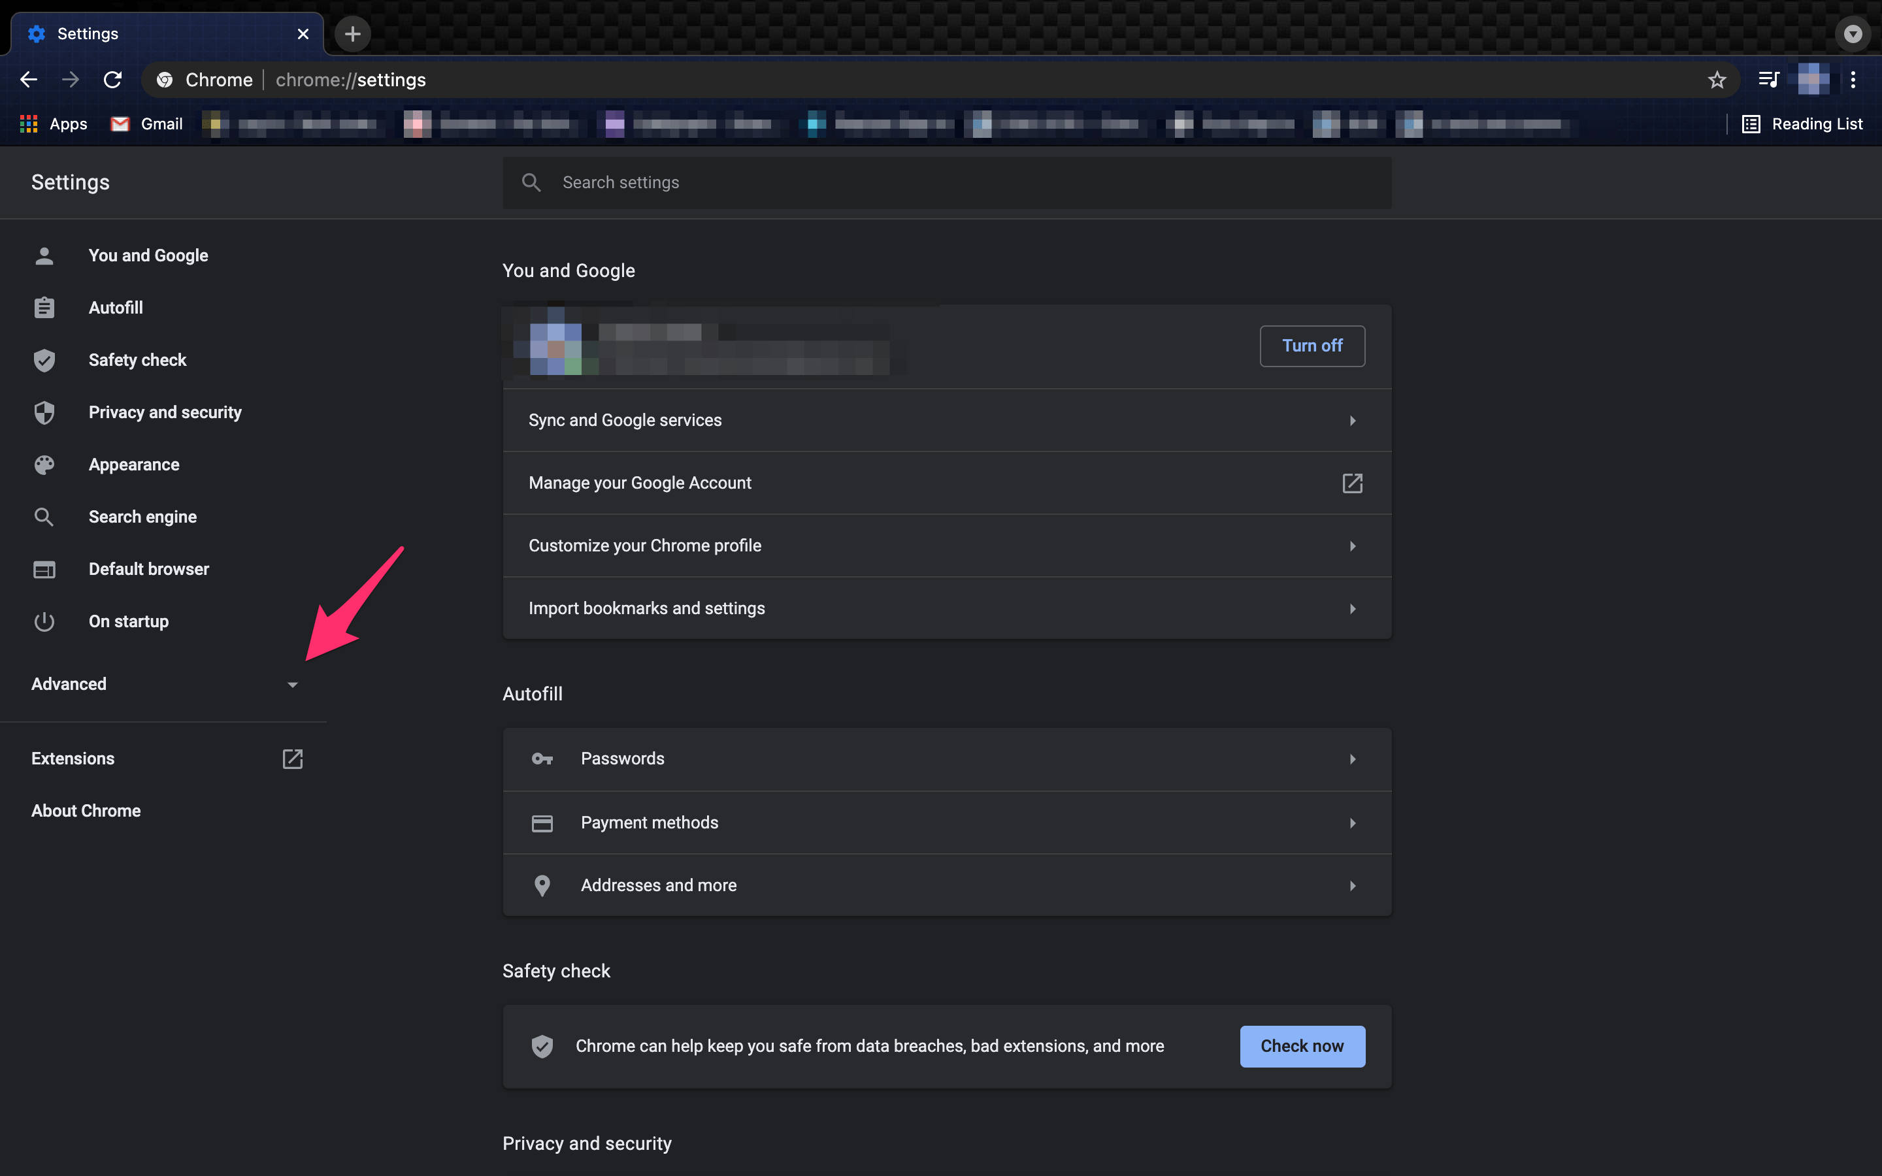Click the Search settings field
The image size is (1882, 1176).
[x=946, y=183]
